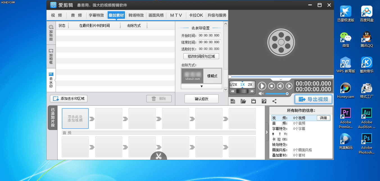Create a new project with New icon
This screenshot has width=380, height=181.
coord(233,101)
